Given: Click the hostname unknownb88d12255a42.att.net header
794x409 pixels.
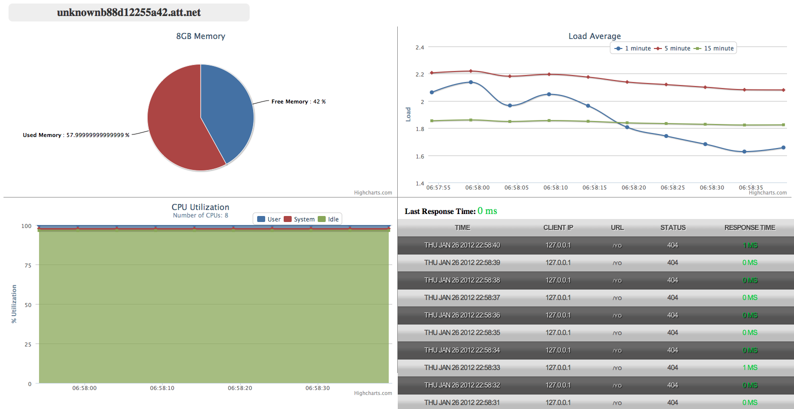Looking at the screenshot, I should coord(129,12).
